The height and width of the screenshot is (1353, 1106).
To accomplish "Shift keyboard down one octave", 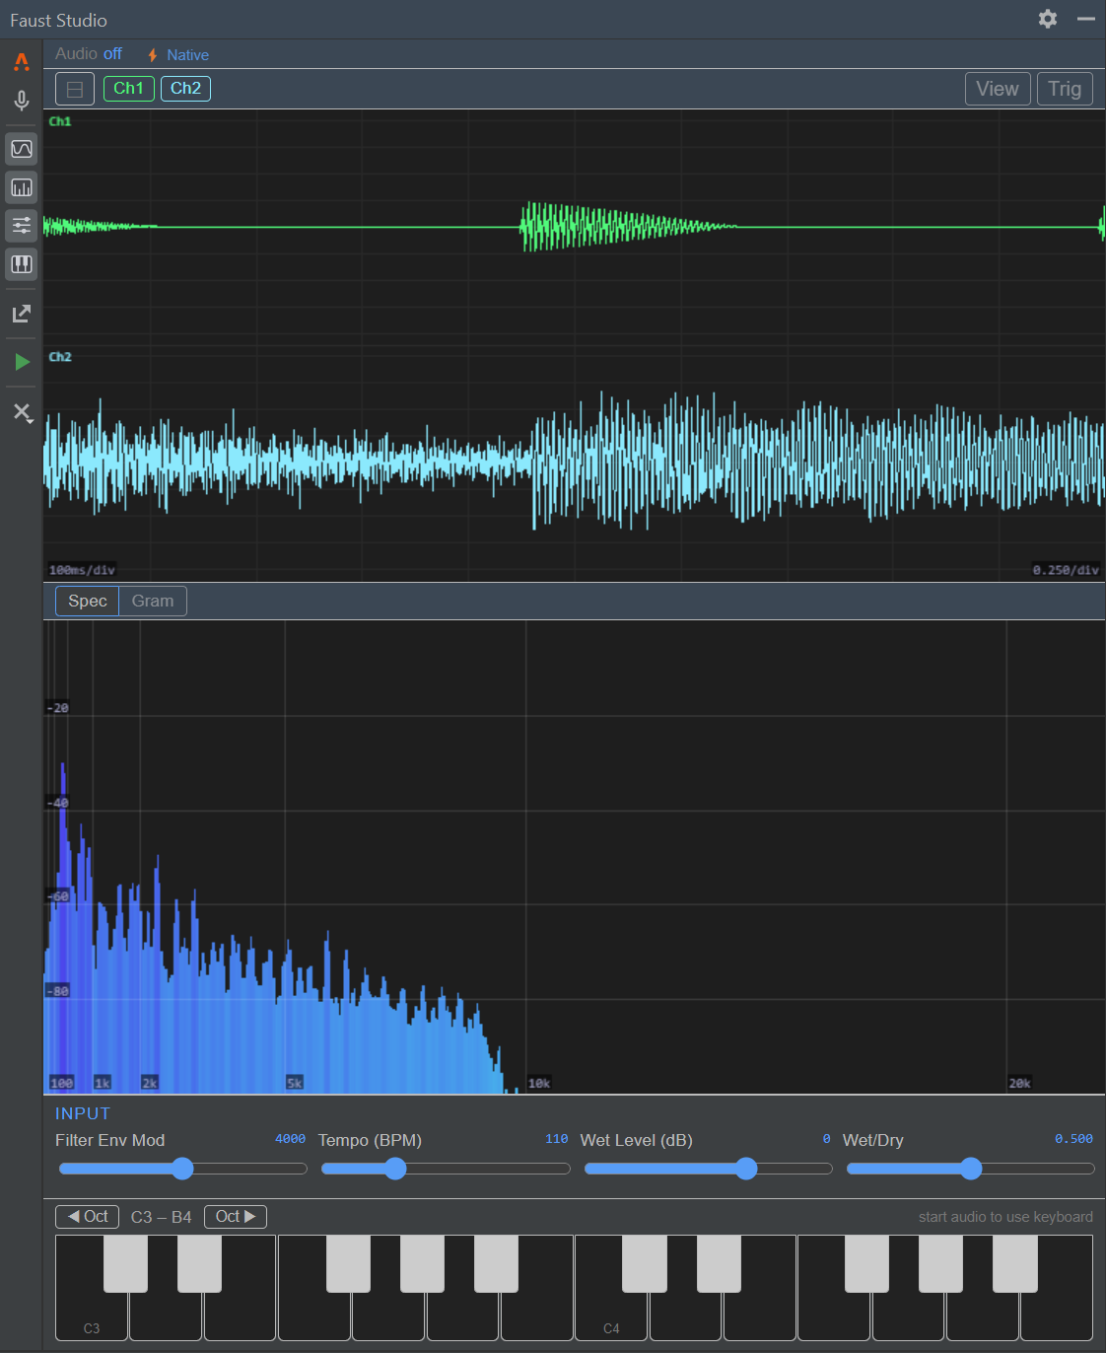I will click(x=88, y=1217).
